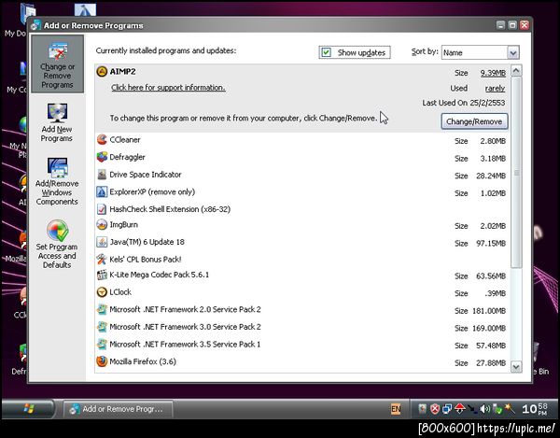560x438 pixels.
Task: Click the Java(TM) 6 Update 18 icon
Action: tap(102, 242)
